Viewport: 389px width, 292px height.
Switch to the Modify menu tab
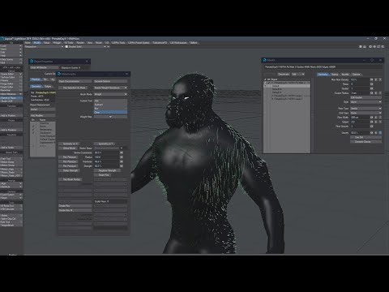point(37,43)
